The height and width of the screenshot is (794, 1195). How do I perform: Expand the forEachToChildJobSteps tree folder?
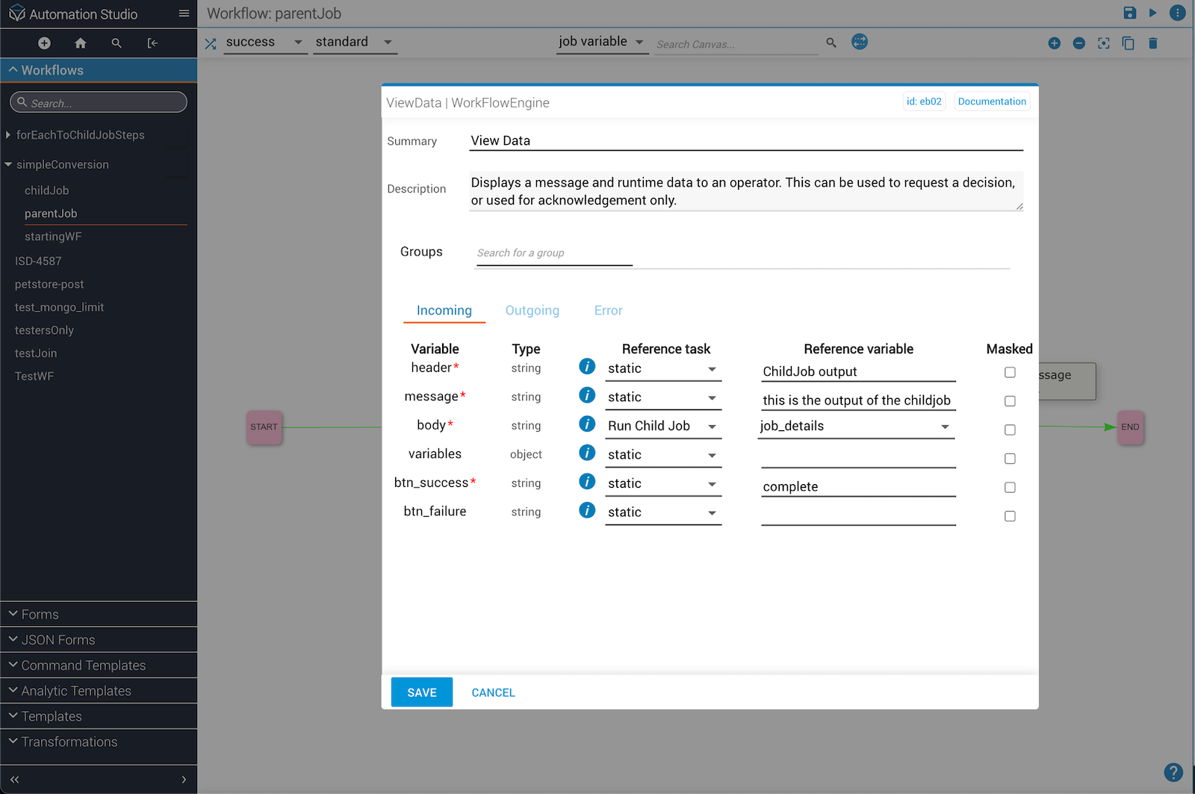point(8,135)
